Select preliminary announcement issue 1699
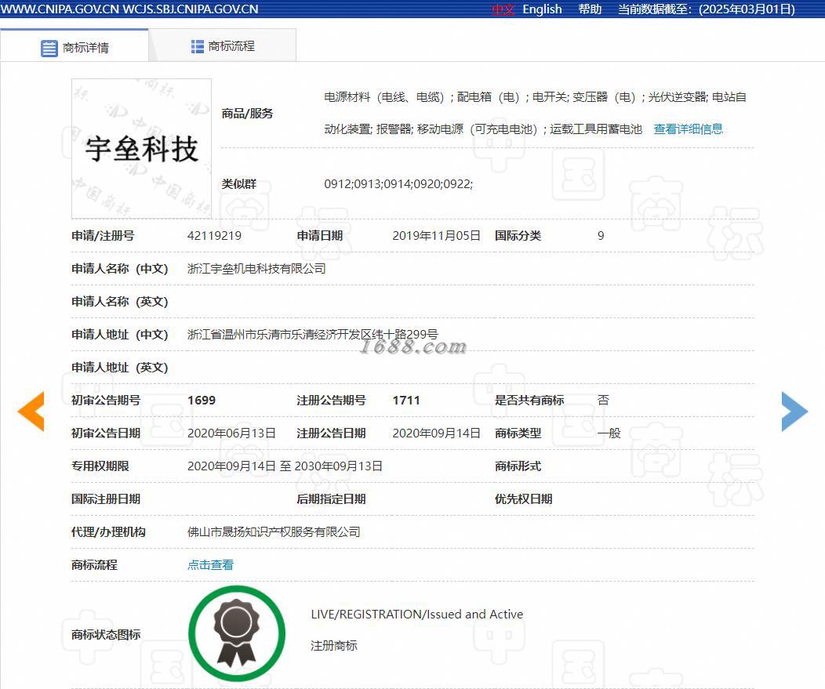This screenshot has width=825, height=689. [202, 401]
